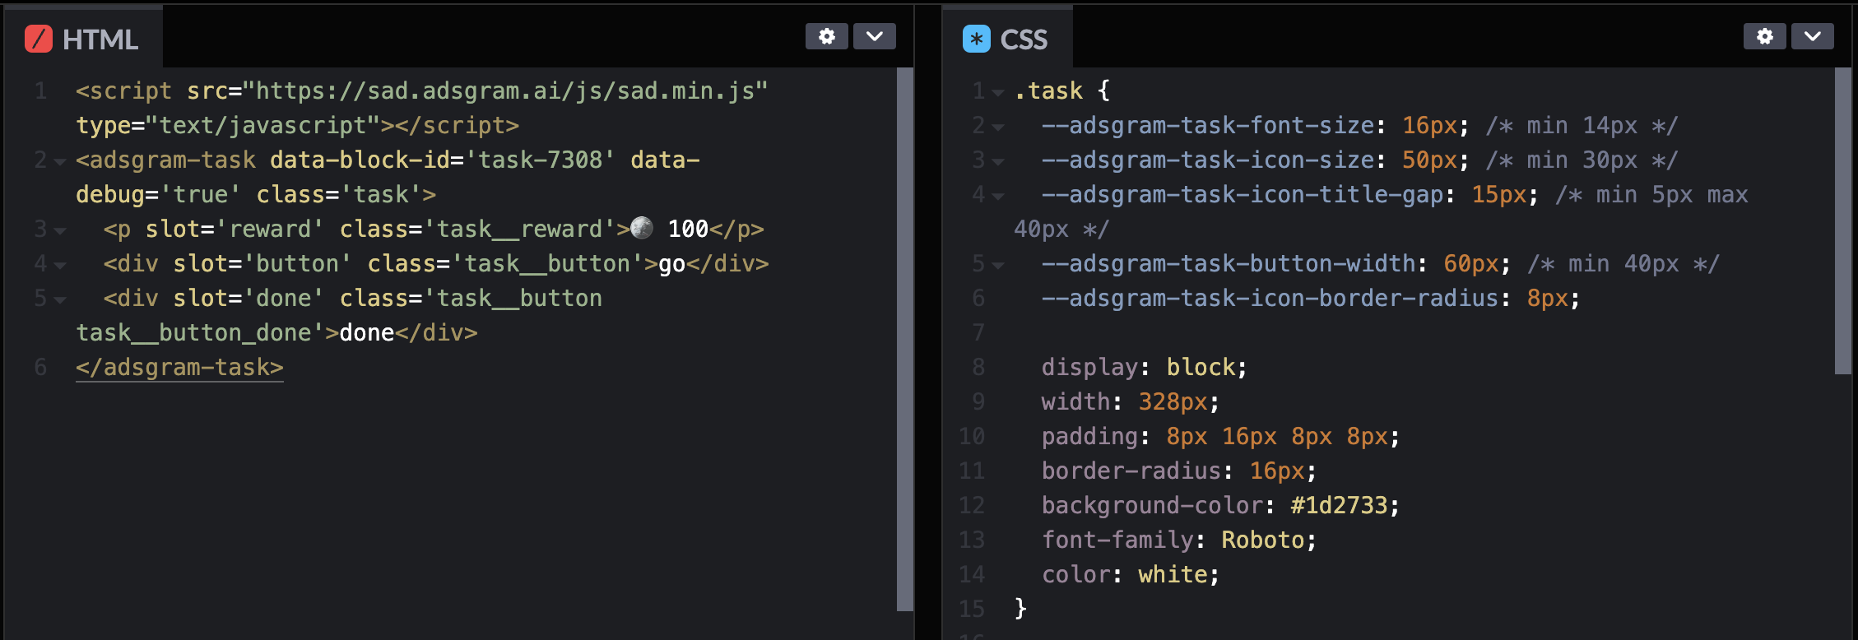Click the task__button_done class name
Screen dimensions: 1858x640
tap(193, 332)
